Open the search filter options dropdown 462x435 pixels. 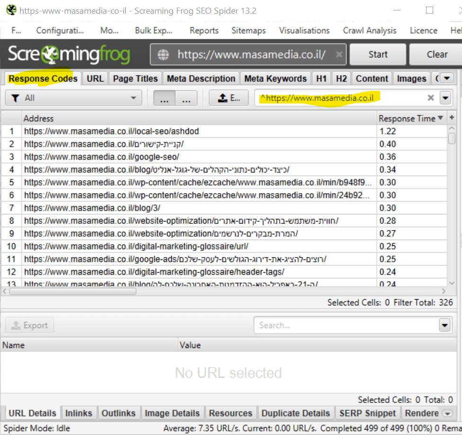(x=445, y=98)
